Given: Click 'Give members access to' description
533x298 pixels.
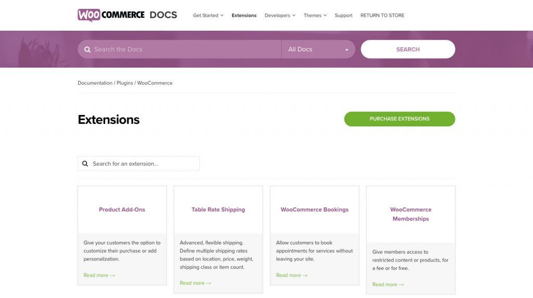Looking at the screenshot, I should click(x=410, y=260).
